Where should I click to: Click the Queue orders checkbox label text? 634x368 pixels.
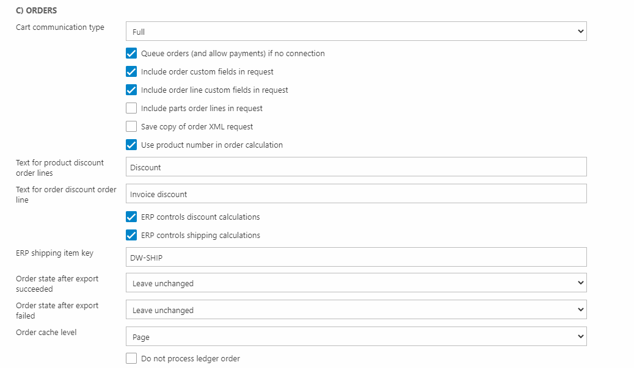pyautogui.click(x=233, y=54)
